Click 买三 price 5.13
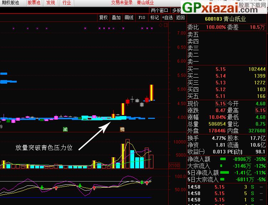The image size is (268, 205). pos(220,83)
